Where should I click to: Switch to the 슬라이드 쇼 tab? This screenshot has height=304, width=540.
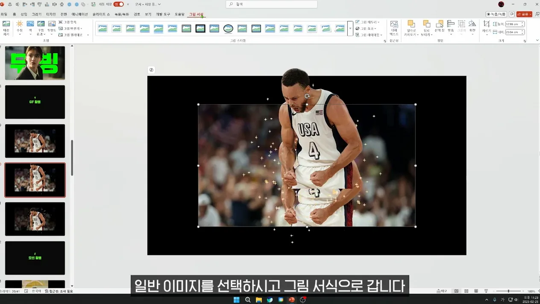(x=101, y=15)
